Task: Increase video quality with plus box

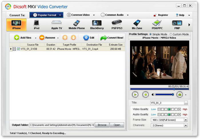Action: [179, 109]
